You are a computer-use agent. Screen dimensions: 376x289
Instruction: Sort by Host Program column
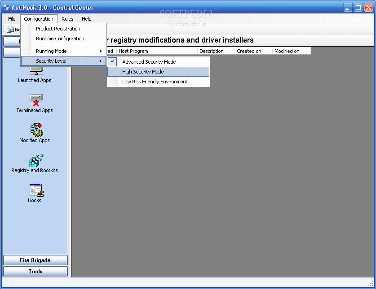(157, 51)
